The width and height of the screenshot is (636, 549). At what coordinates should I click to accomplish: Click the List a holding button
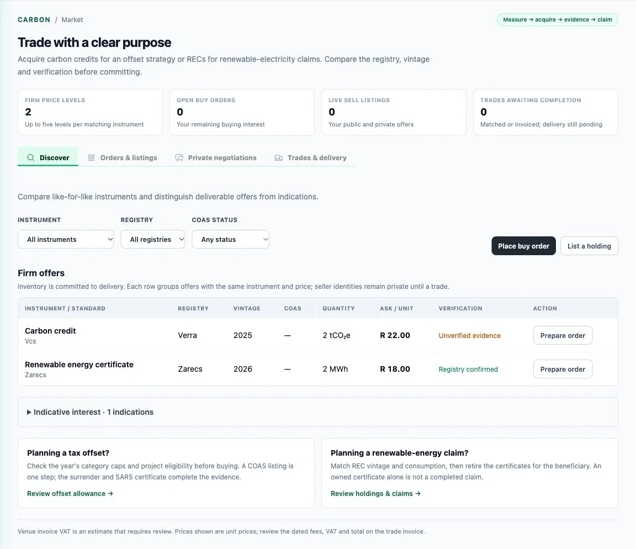coord(589,246)
